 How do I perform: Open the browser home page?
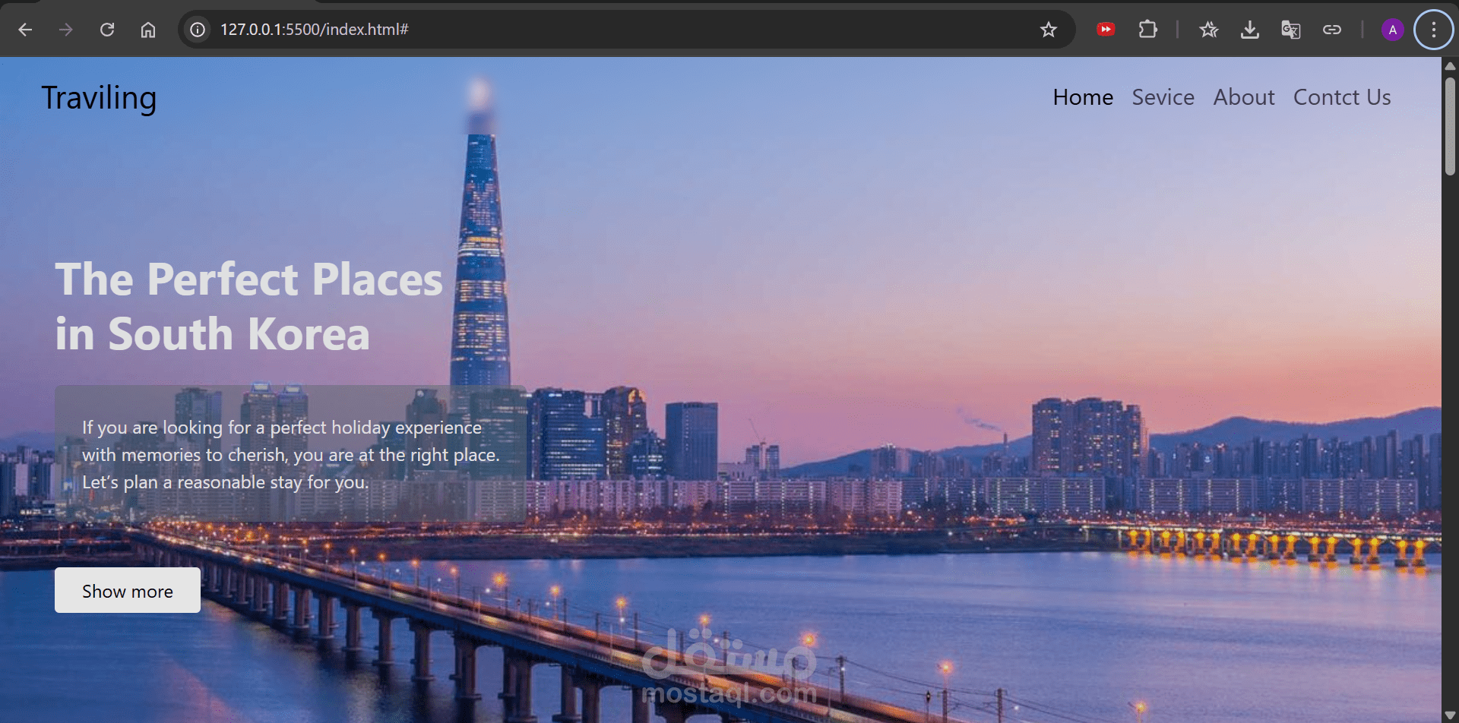click(148, 30)
